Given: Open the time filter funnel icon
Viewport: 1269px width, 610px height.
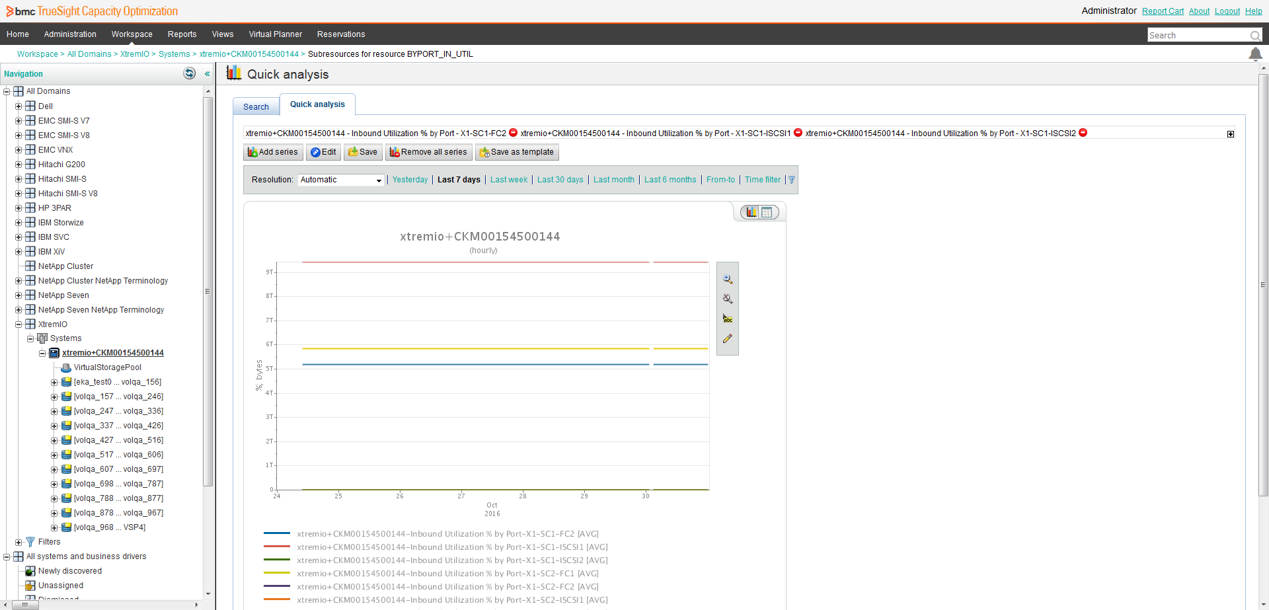Looking at the screenshot, I should coord(792,180).
